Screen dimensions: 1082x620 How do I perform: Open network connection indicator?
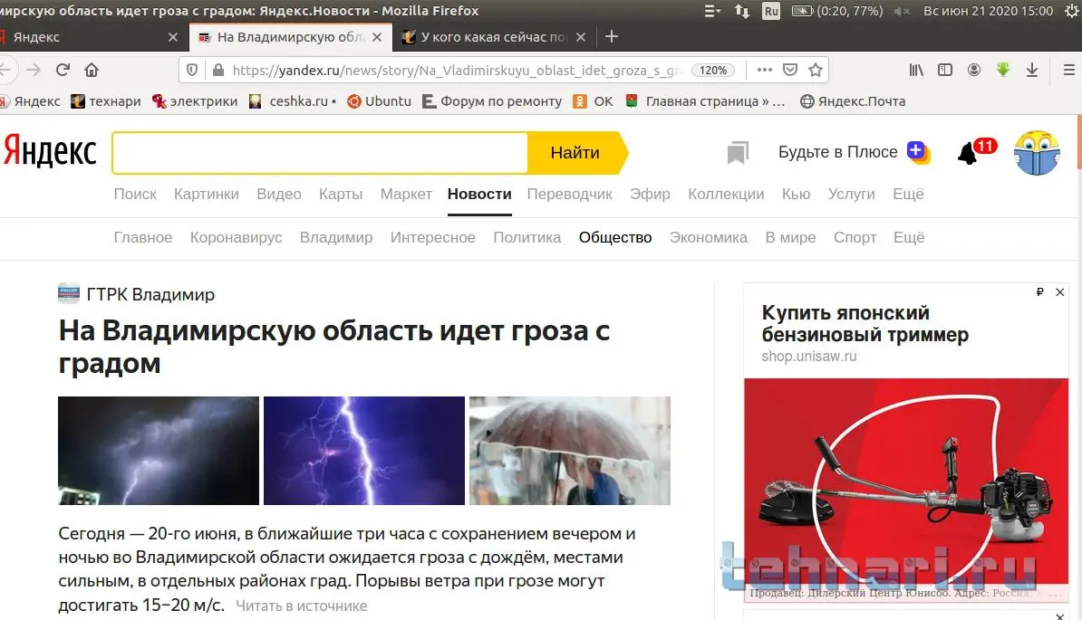click(742, 11)
